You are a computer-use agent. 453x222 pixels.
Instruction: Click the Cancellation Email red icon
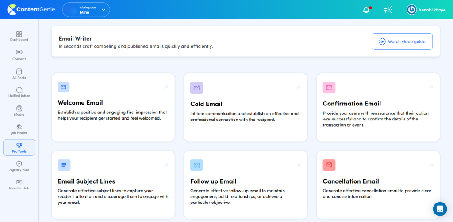[329, 165]
